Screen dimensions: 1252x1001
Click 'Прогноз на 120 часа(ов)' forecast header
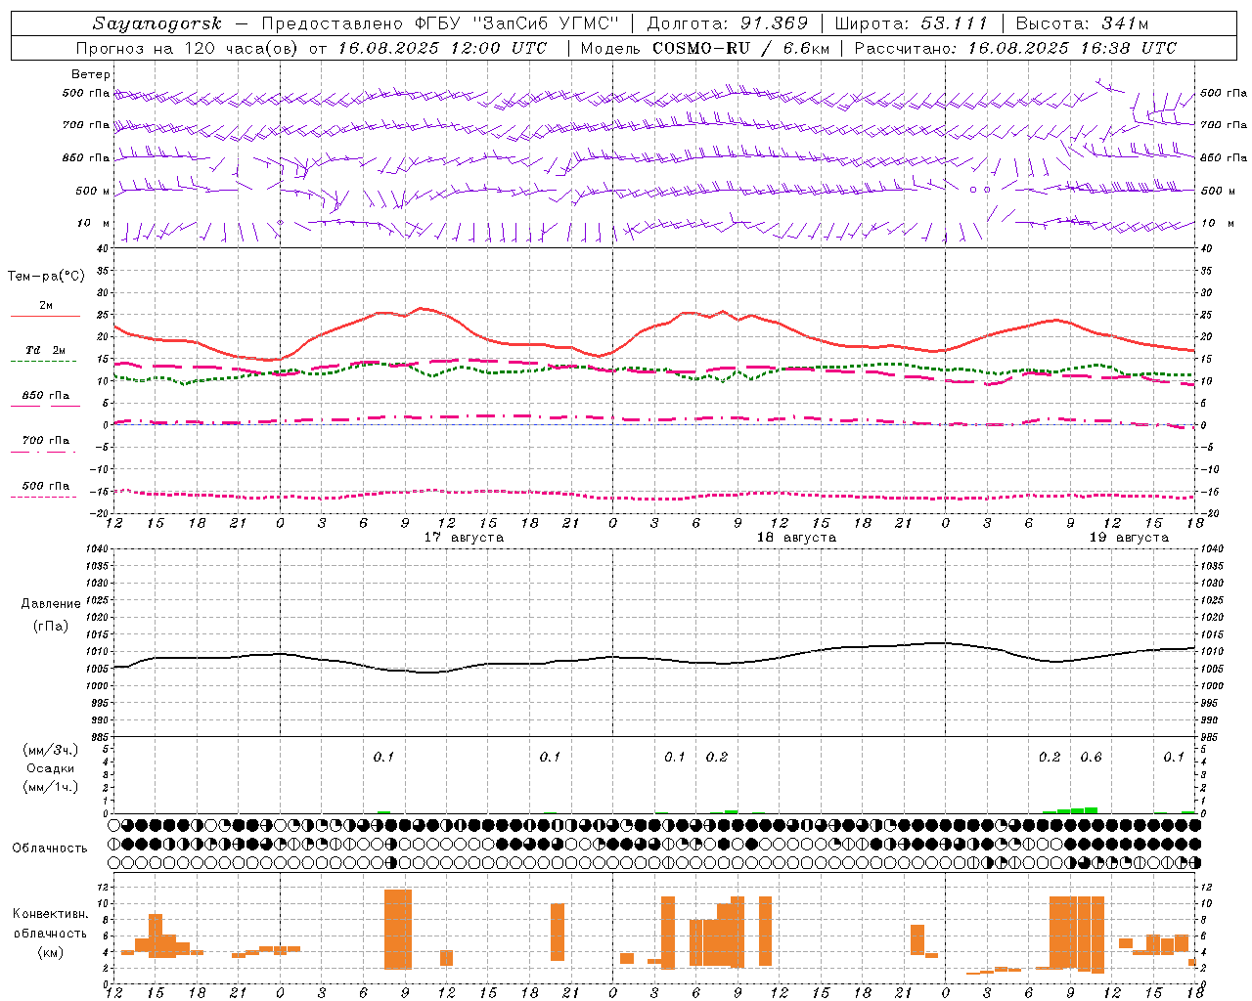click(189, 48)
